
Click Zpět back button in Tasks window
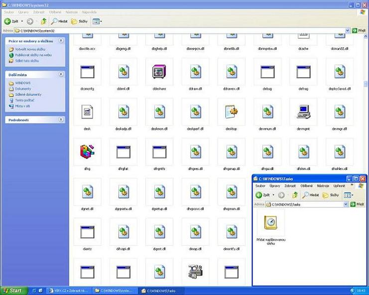(x=262, y=195)
